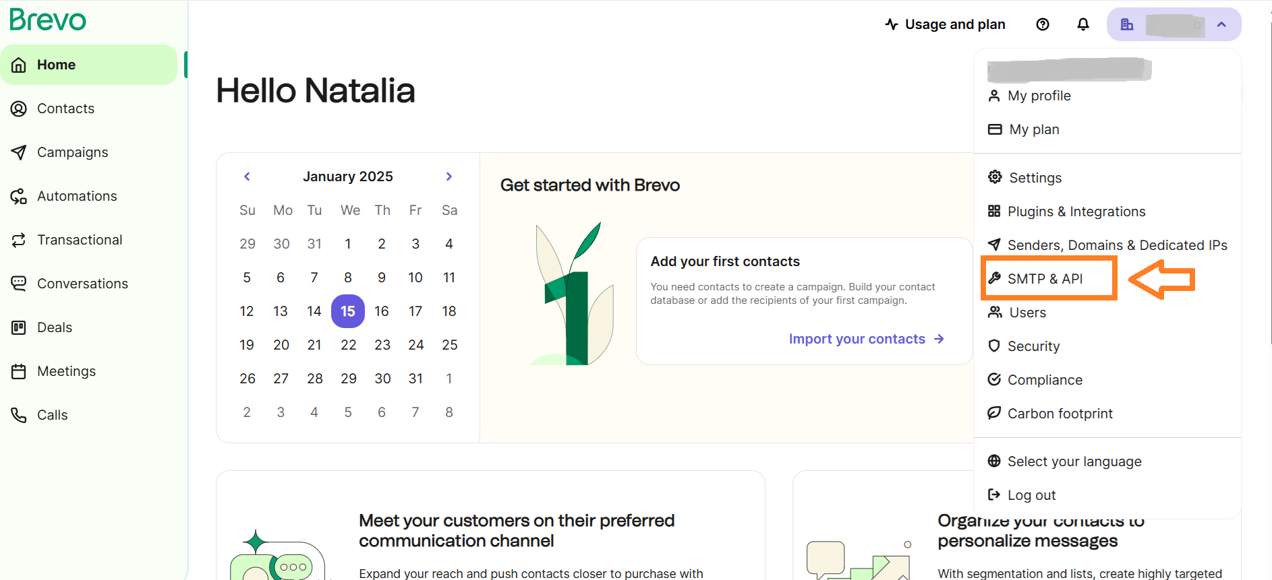The height and width of the screenshot is (580, 1272).
Task: Advance calendar to next month
Action: 449,176
